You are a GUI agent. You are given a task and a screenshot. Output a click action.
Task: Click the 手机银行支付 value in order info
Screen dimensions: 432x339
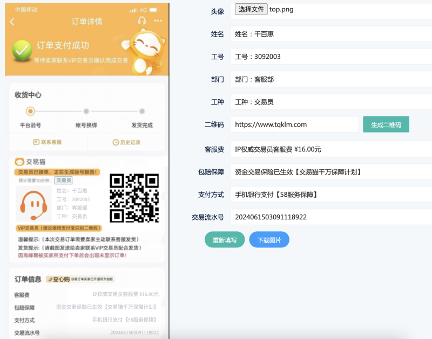click(125, 320)
